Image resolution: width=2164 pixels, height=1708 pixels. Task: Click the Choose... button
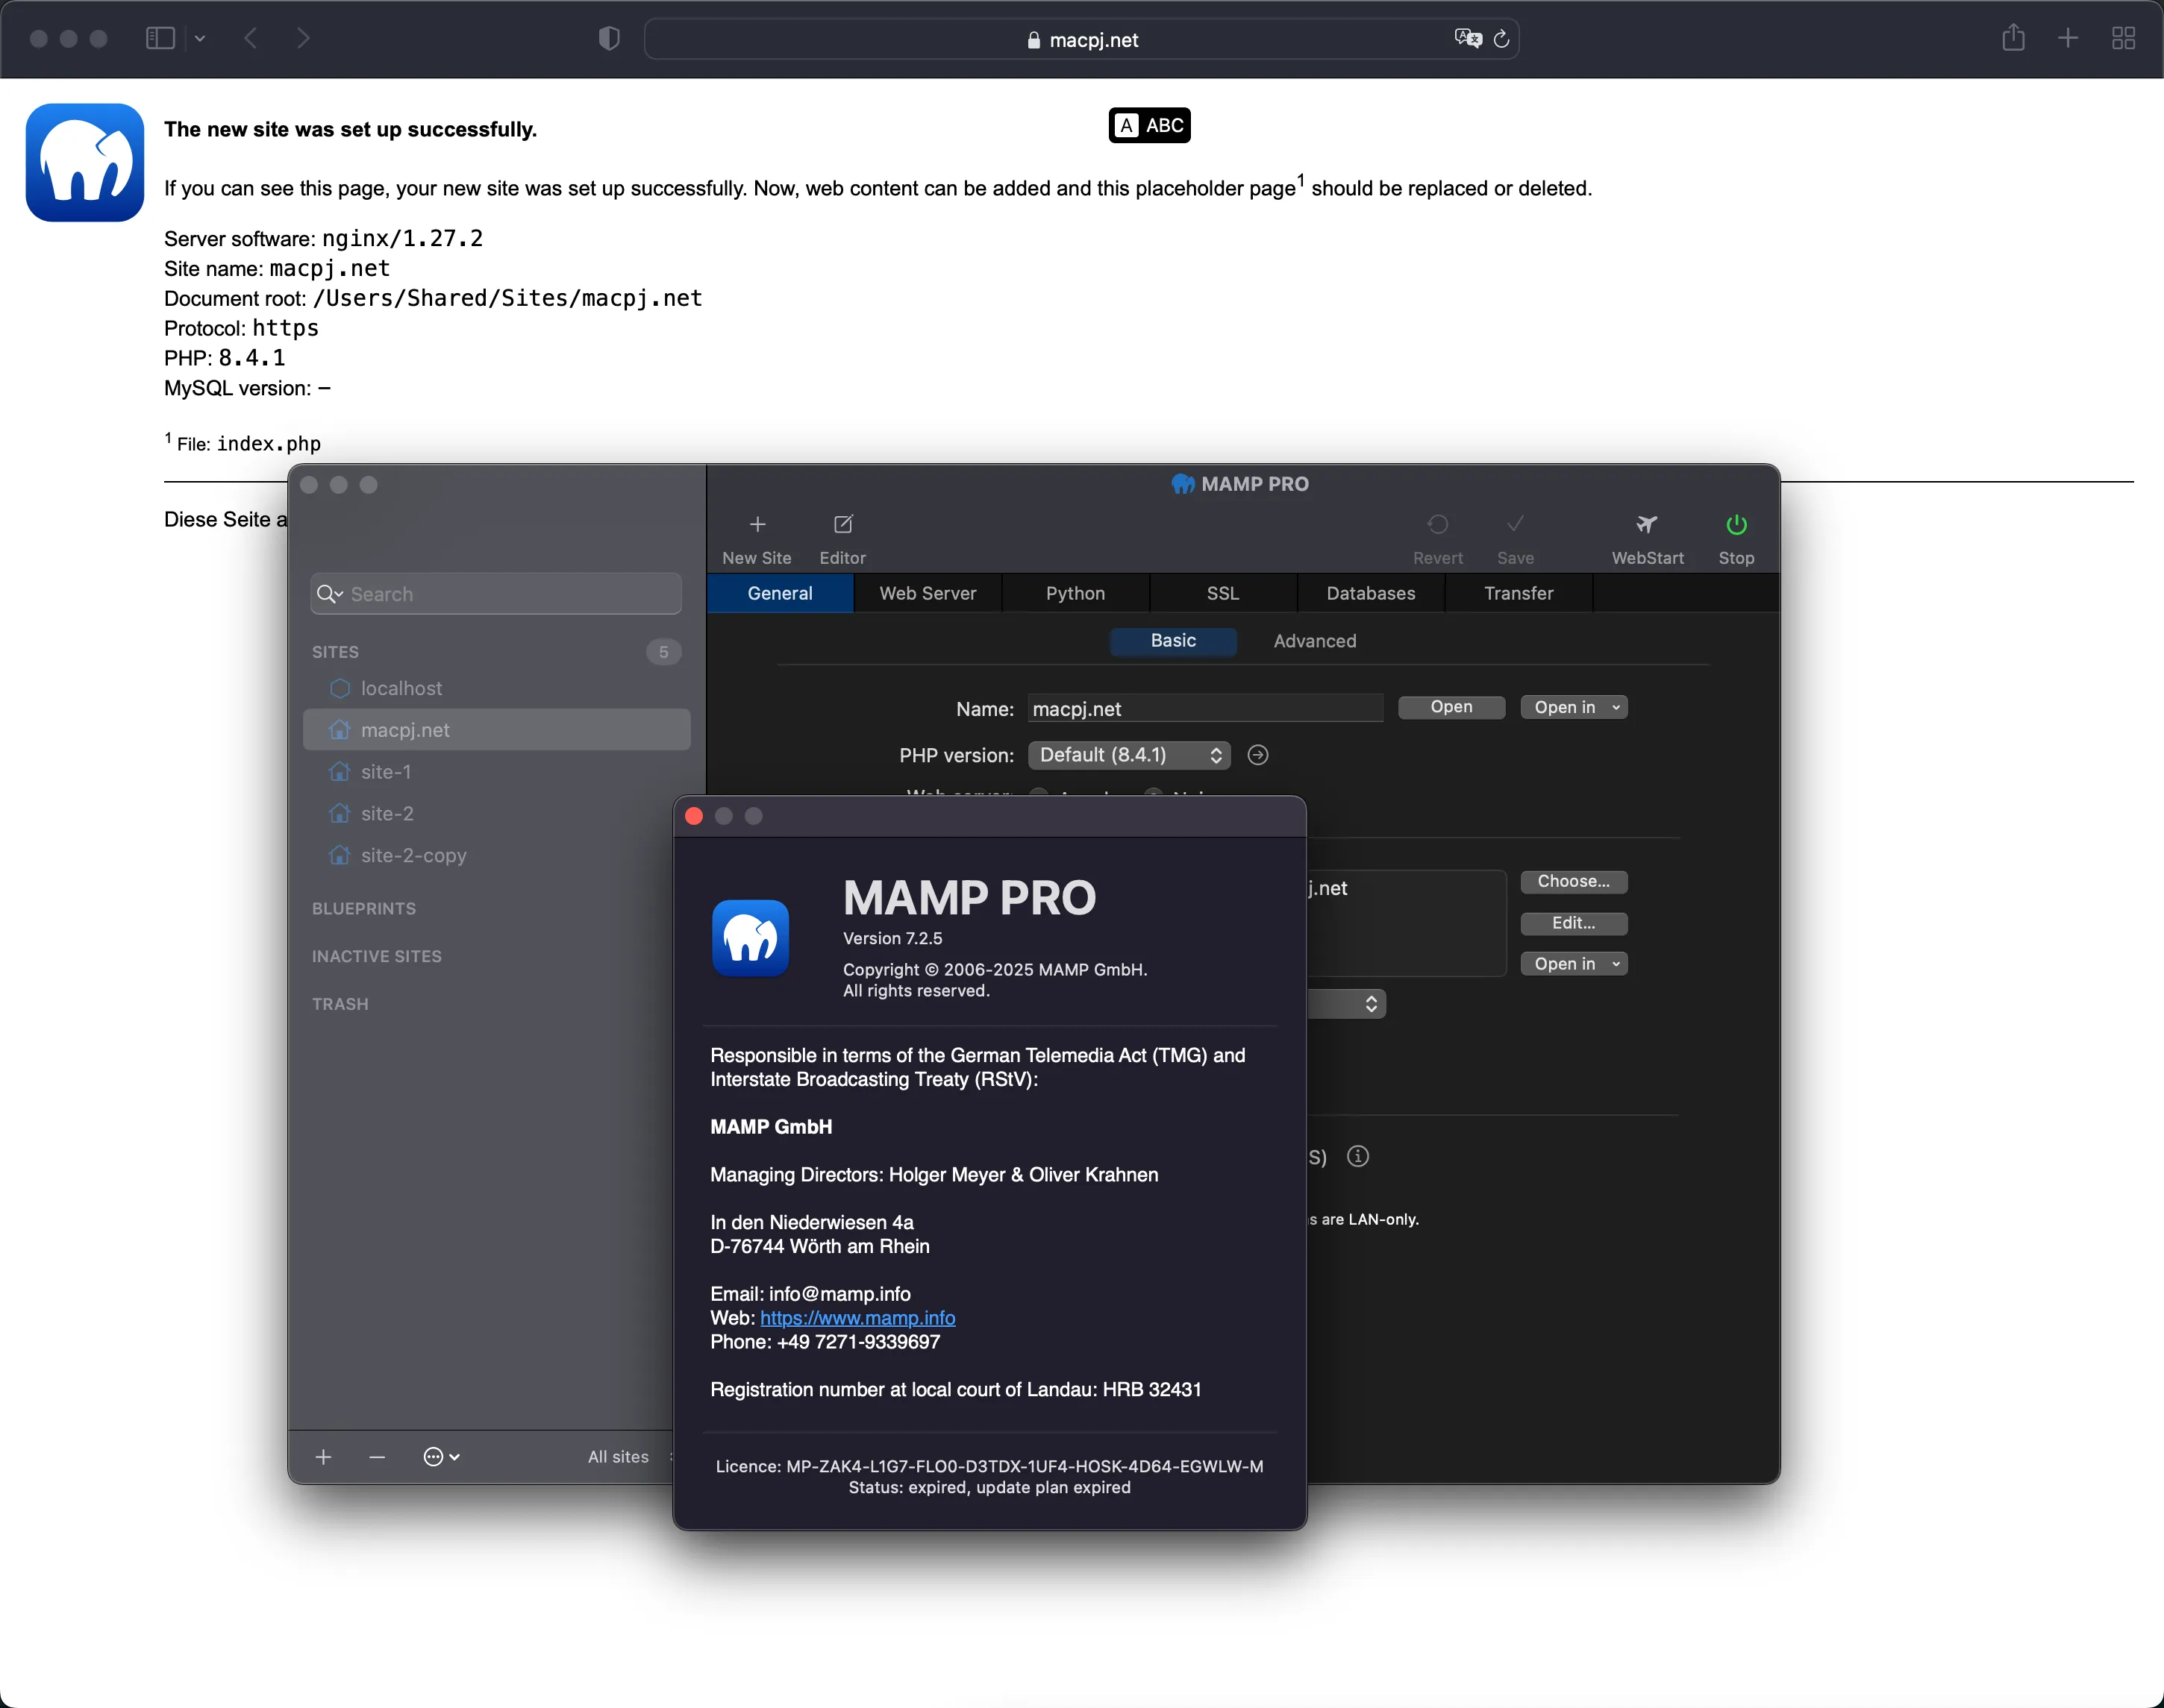pos(1574,881)
